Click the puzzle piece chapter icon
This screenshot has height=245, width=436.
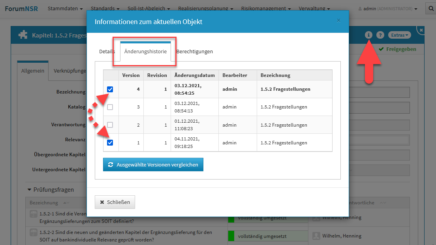[x=23, y=35]
